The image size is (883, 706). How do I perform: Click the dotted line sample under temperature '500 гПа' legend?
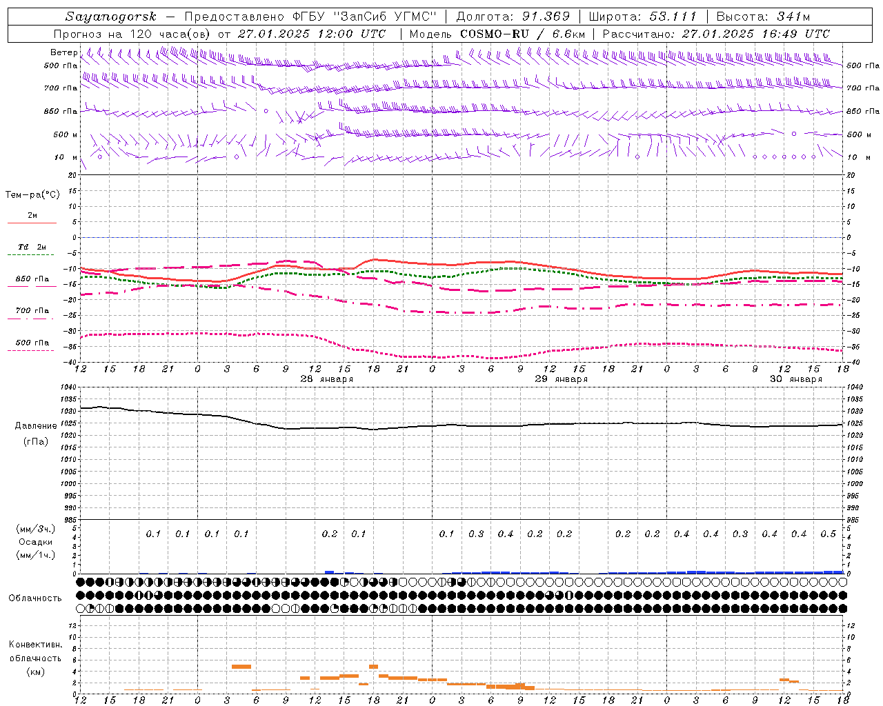pyautogui.click(x=30, y=350)
